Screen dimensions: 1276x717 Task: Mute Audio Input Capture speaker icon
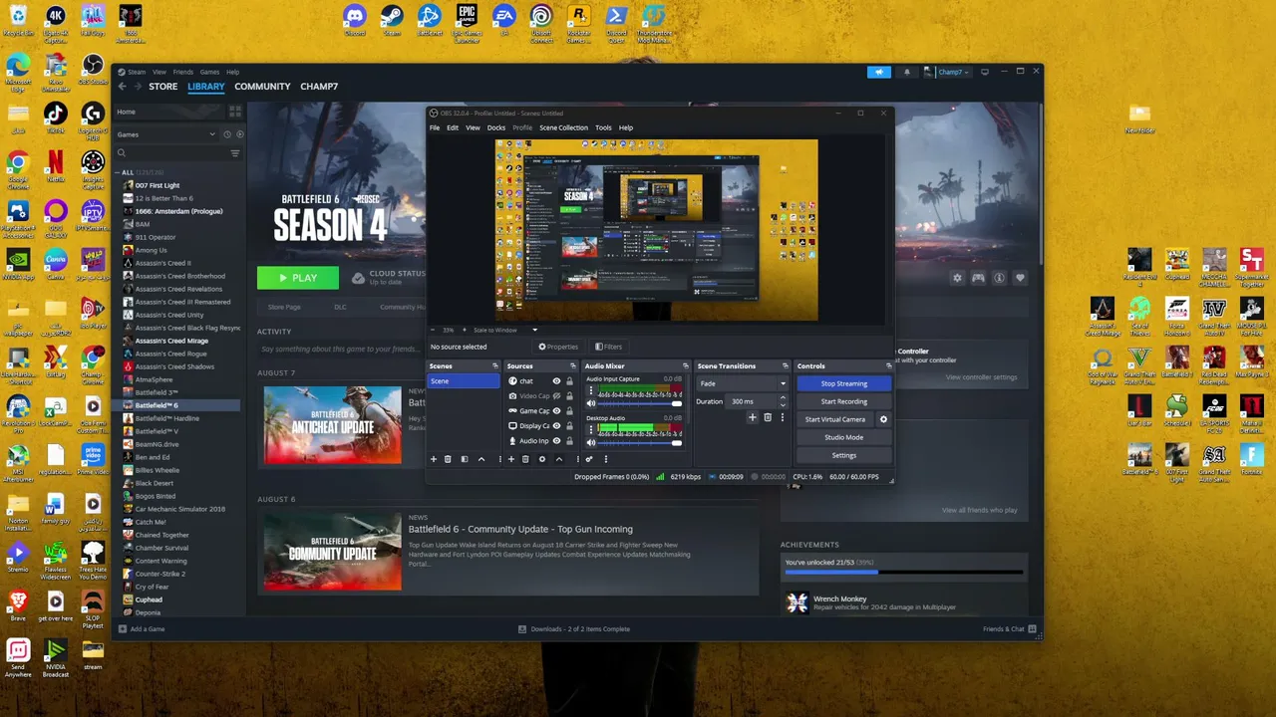click(x=590, y=403)
